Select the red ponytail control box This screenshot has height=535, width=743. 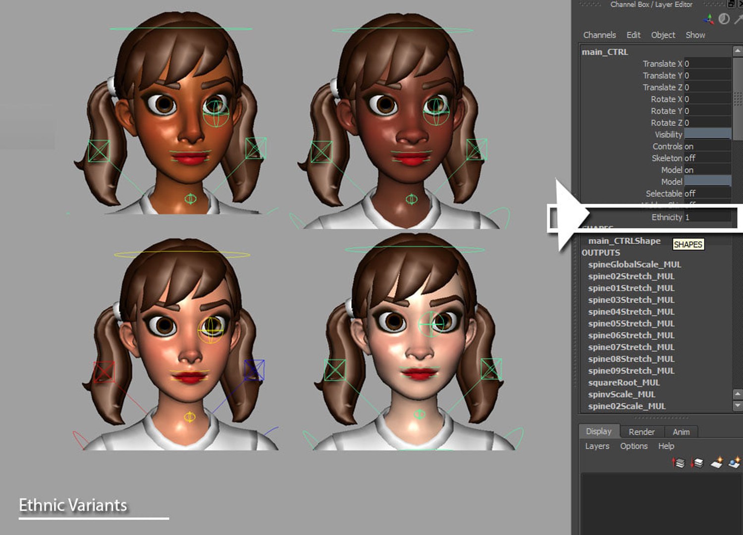(104, 372)
